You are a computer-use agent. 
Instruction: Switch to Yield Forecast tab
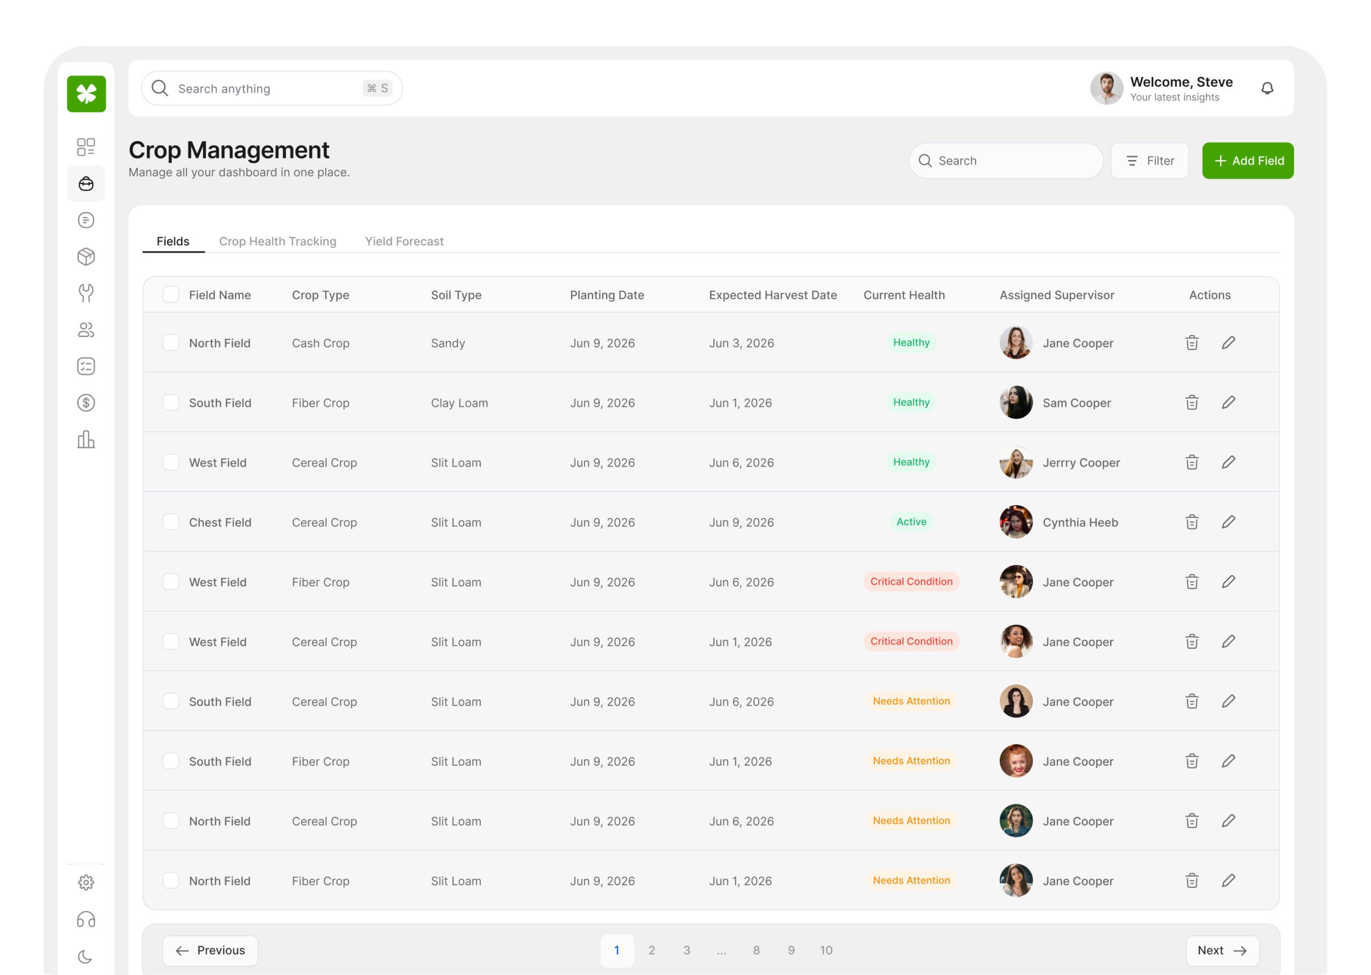pyautogui.click(x=404, y=241)
